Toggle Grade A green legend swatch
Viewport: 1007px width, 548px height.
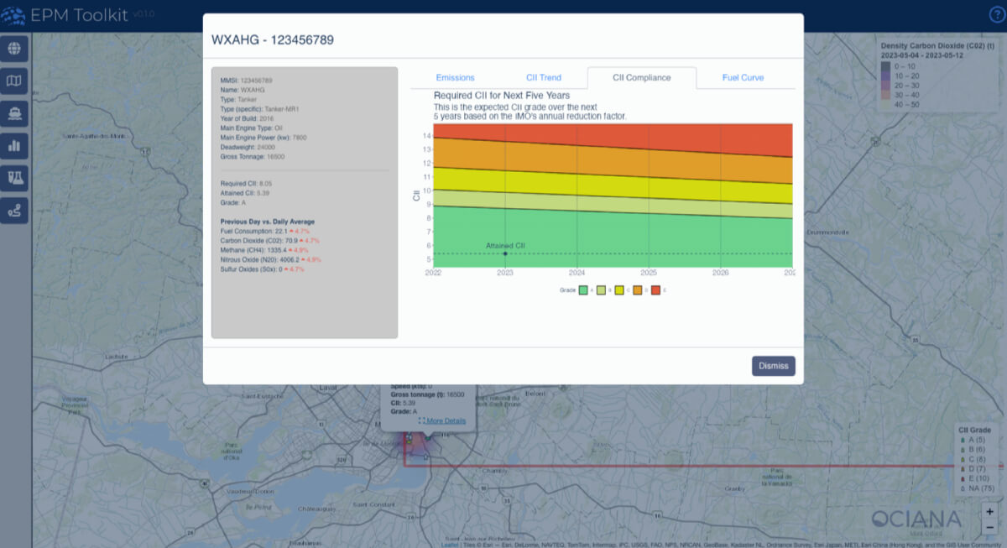coord(584,290)
